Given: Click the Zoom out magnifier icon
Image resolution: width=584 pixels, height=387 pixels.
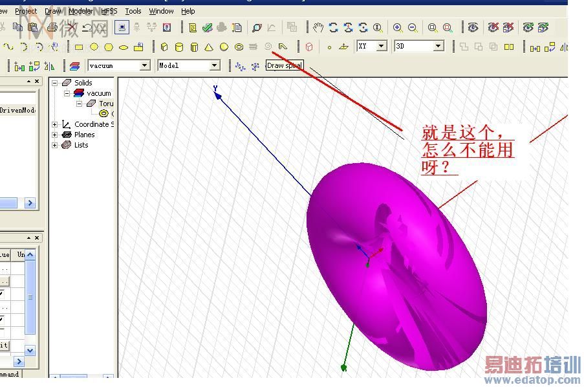Looking at the screenshot, I should pos(413,28).
